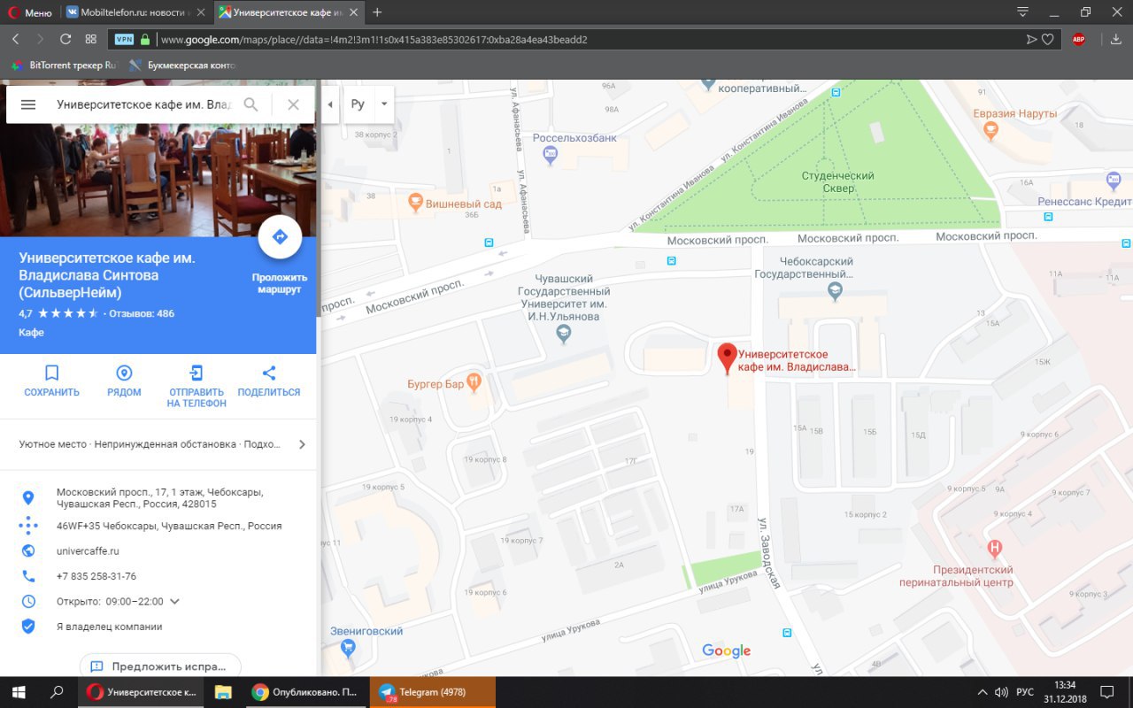This screenshot has width=1133, height=708.
Task: Reload the current page
Action: tap(66, 39)
